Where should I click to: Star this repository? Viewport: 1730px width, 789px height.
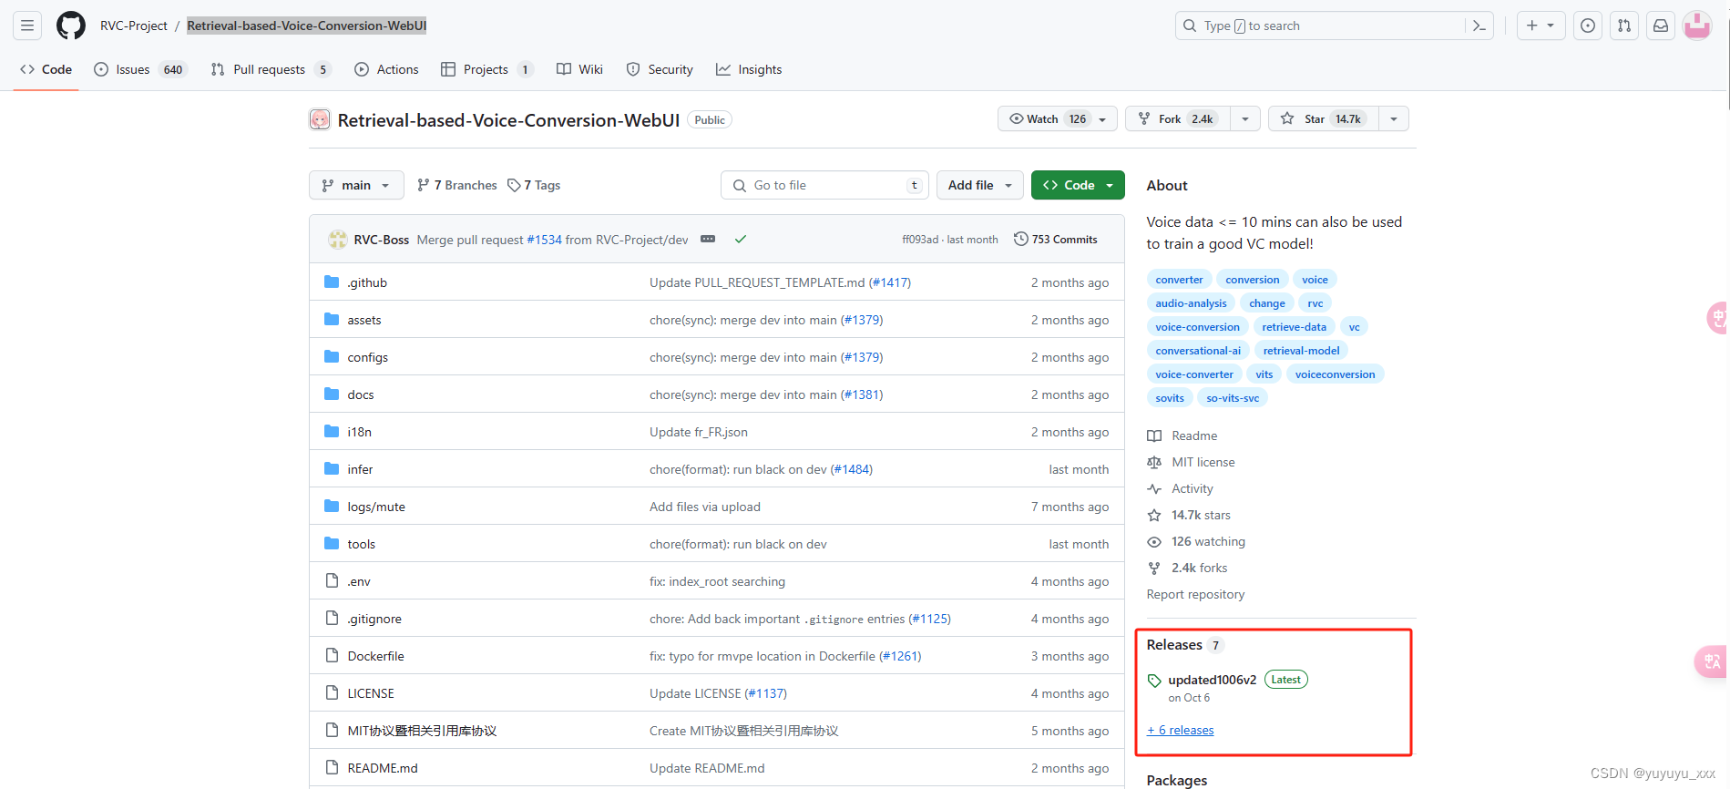pos(1323,119)
